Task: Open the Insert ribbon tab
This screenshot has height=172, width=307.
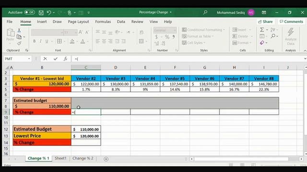Action: coord(42,21)
